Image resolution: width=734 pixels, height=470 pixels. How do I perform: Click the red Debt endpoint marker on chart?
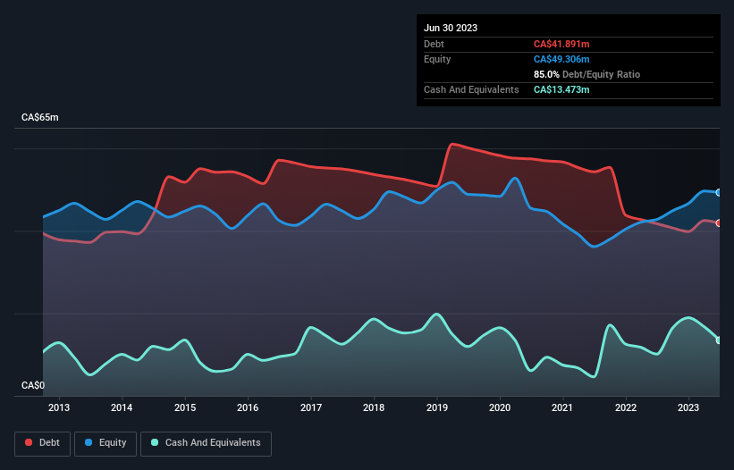[x=719, y=222]
